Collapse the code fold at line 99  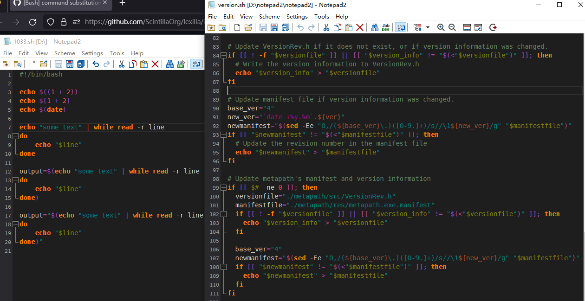(223, 187)
